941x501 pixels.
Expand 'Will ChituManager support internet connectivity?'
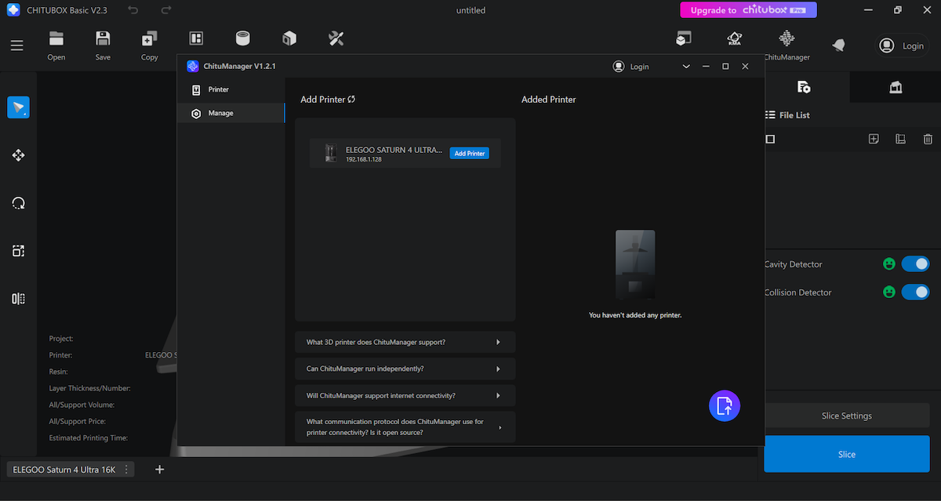405,395
